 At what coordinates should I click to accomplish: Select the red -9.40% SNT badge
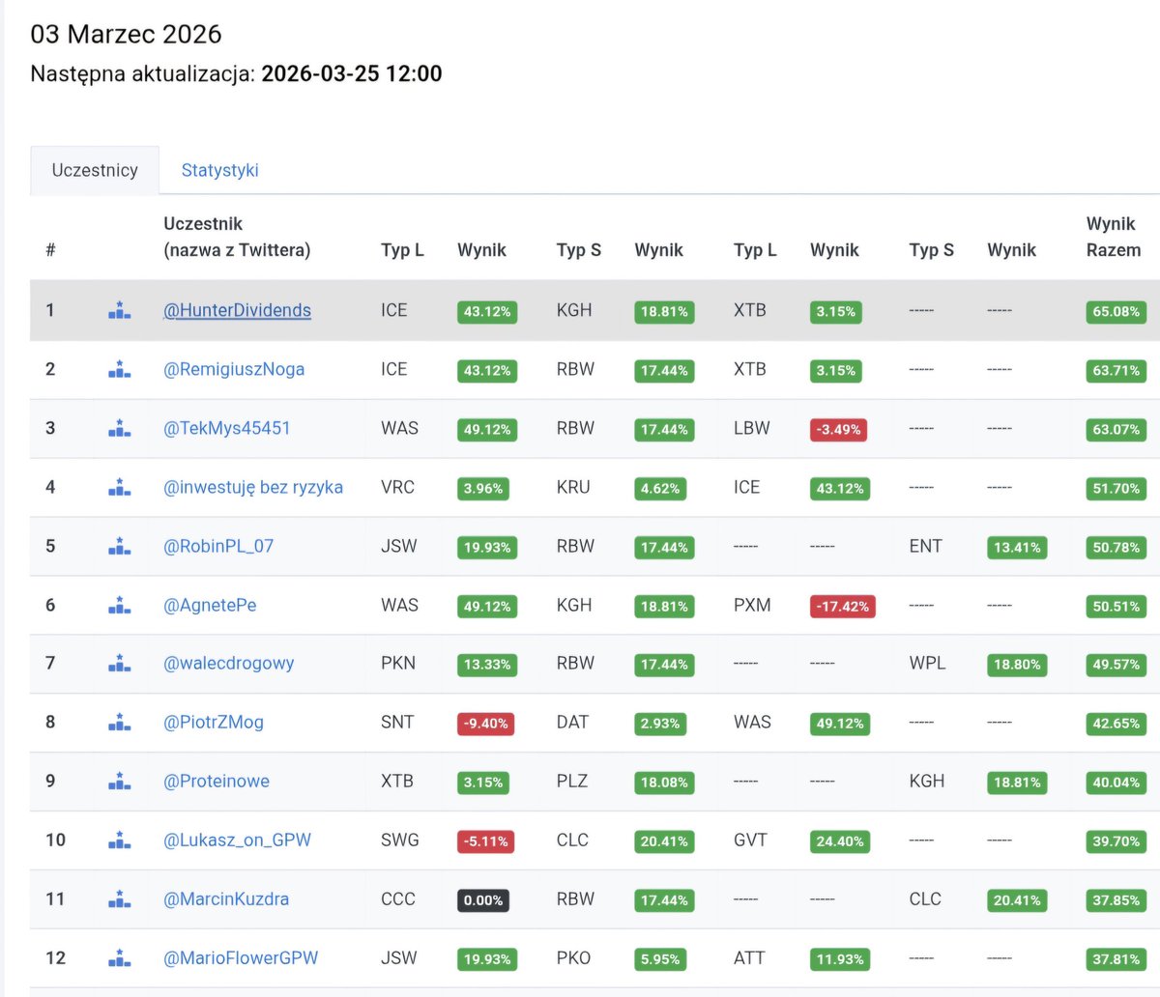(486, 723)
